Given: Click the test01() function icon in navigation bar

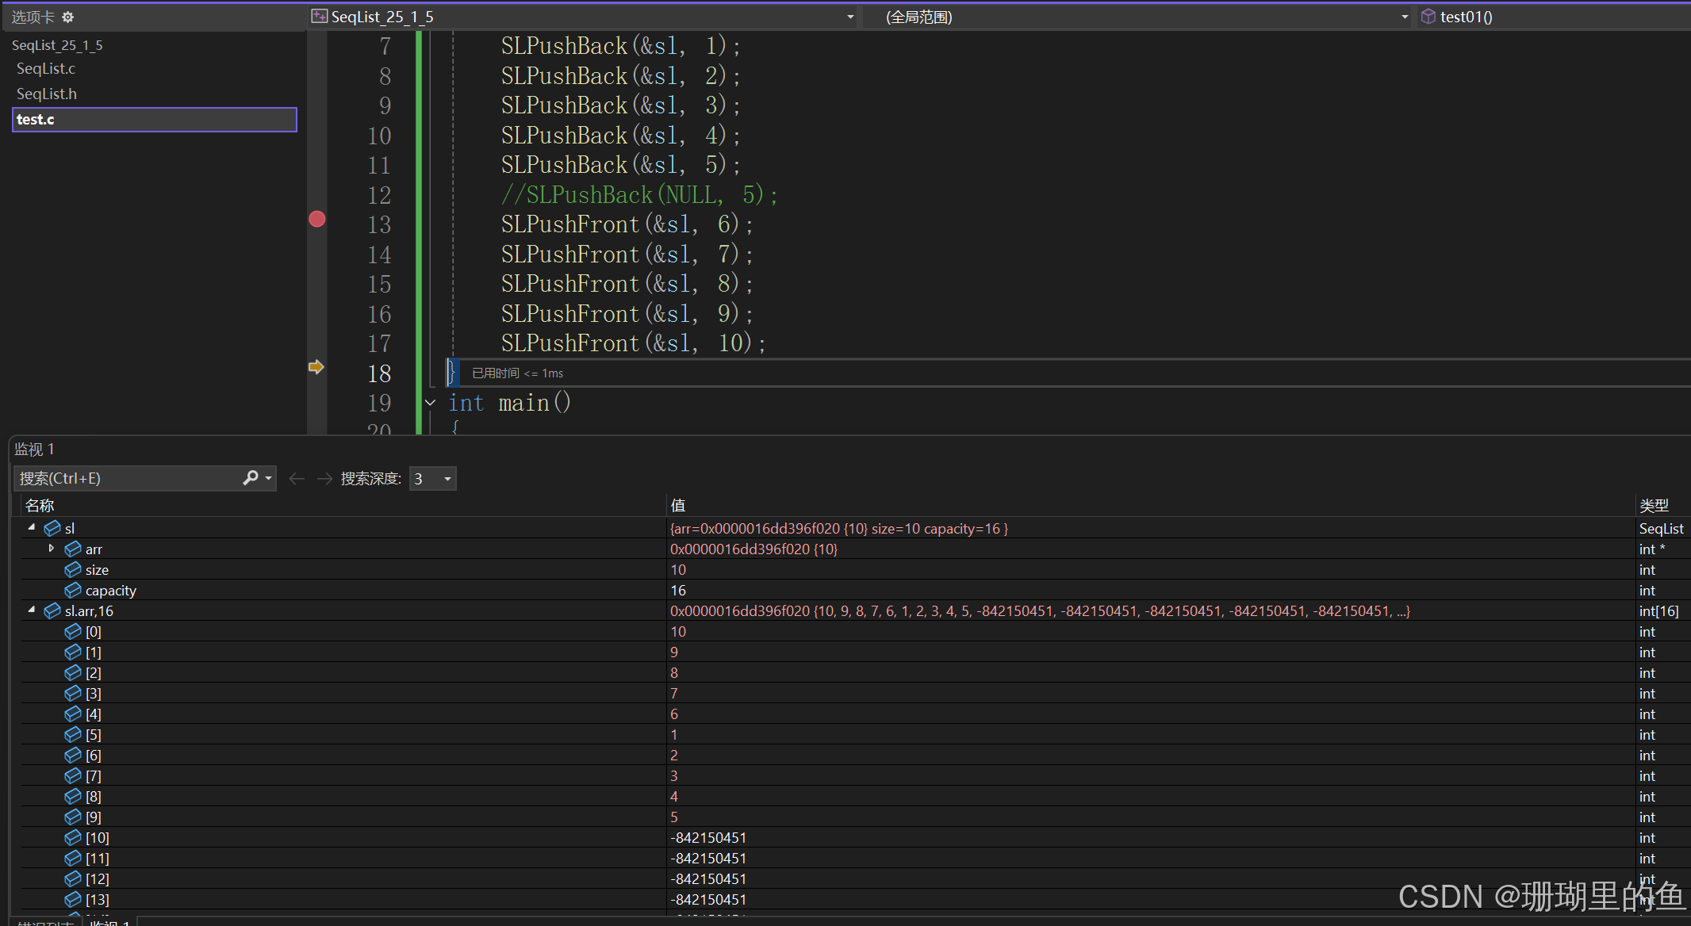Looking at the screenshot, I should (x=1428, y=17).
